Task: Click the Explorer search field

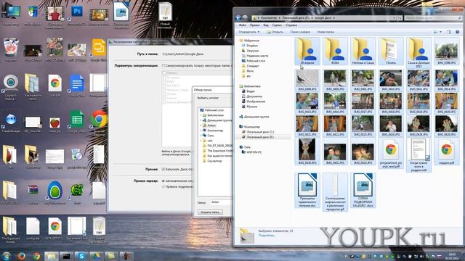Action: [433, 18]
